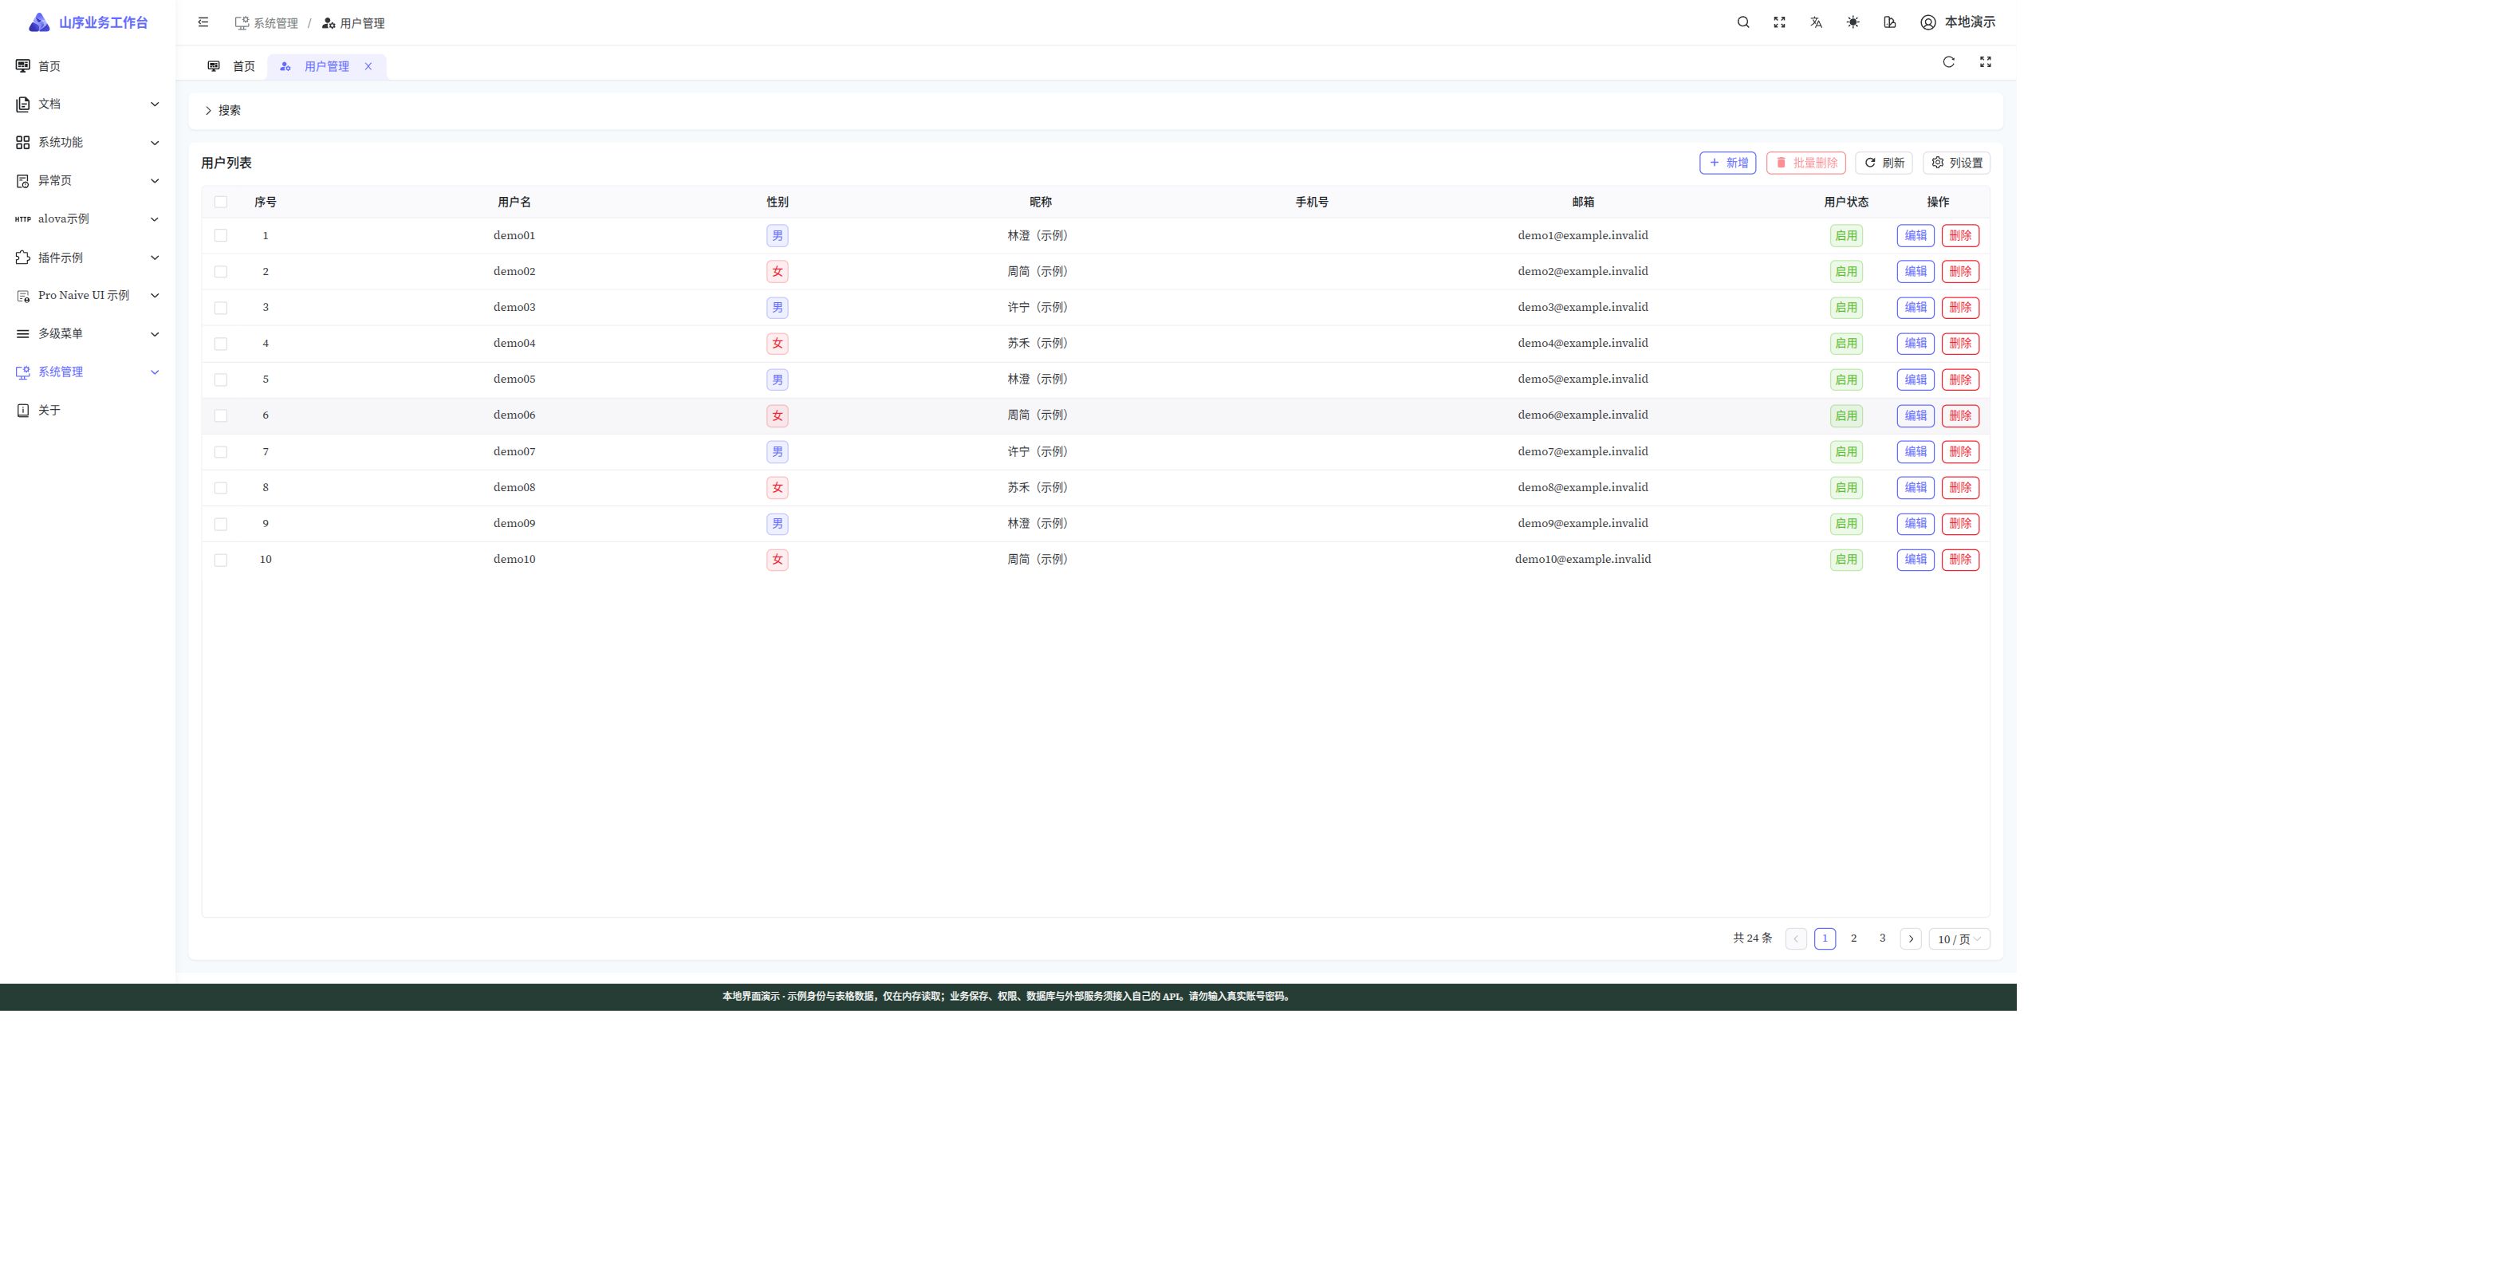Open 列设置 column settings
The width and height of the screenshot is (2520, 1263).
point(1956,163)
